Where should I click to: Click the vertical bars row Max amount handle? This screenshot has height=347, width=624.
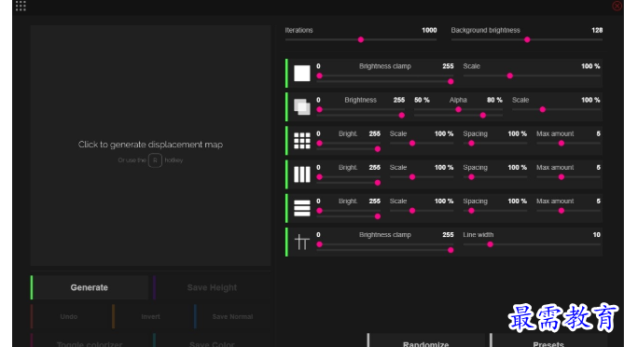(x=562, y=177)
